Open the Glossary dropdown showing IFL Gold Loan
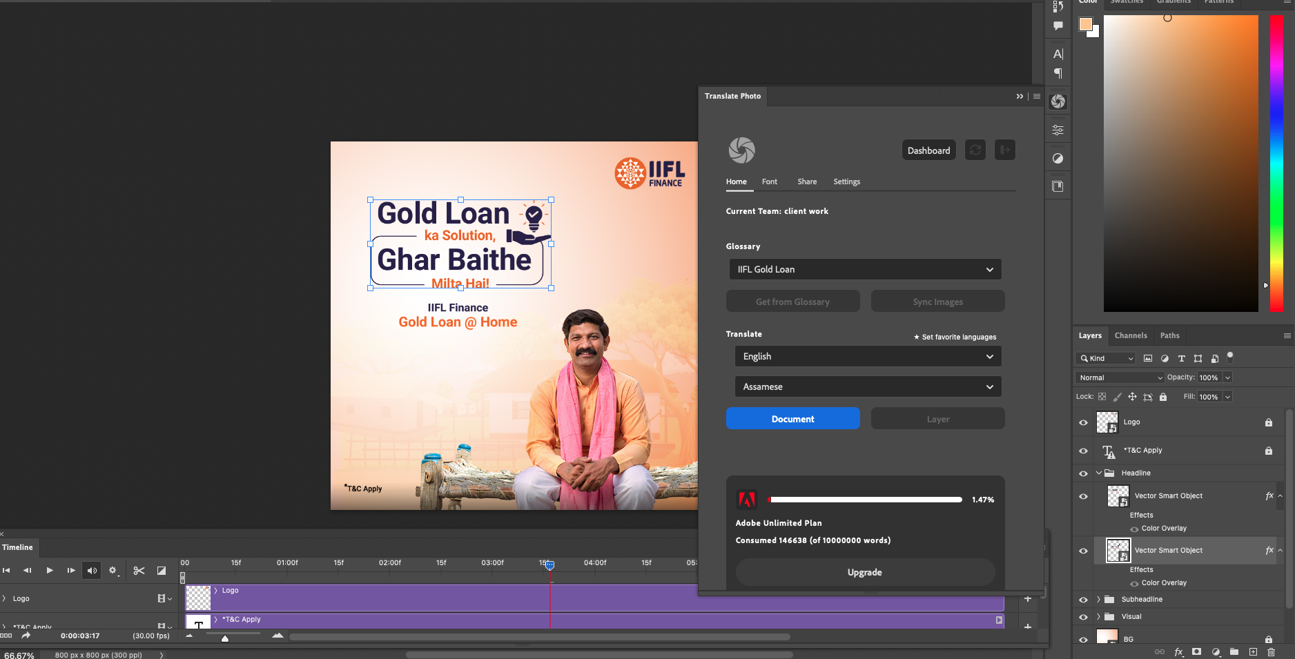The height and width of the screenshot is (659, 1295). tap(865, 269)
